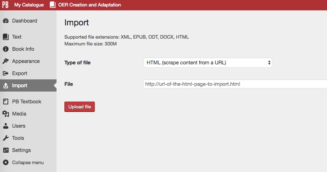Click the Text book icon in sidebar

click(6, 37)
